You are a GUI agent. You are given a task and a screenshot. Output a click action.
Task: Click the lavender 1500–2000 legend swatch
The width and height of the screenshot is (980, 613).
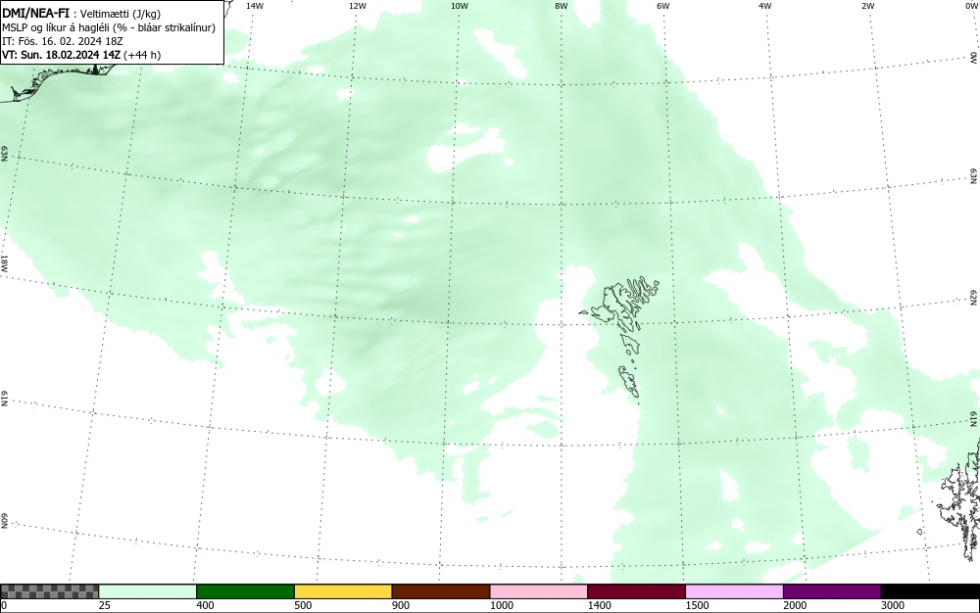point(734,591)
